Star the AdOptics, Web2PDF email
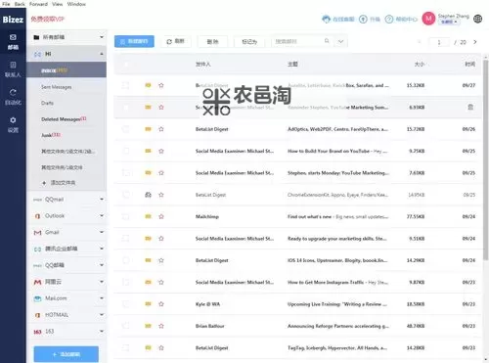The height and width of the screenshot is (363, 489). click(161, 129)
